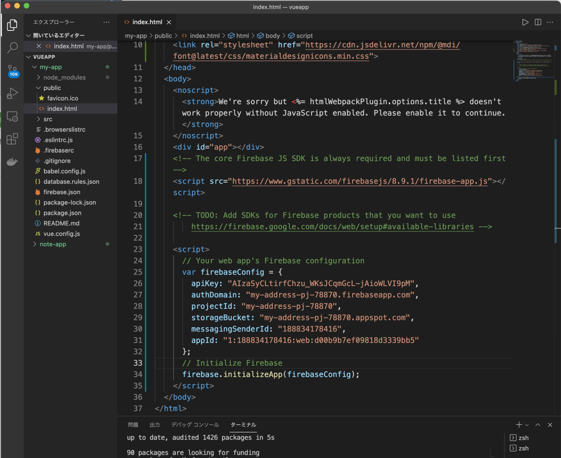Switch to the デバッグ コンソール panel tab

click(195, 425)
